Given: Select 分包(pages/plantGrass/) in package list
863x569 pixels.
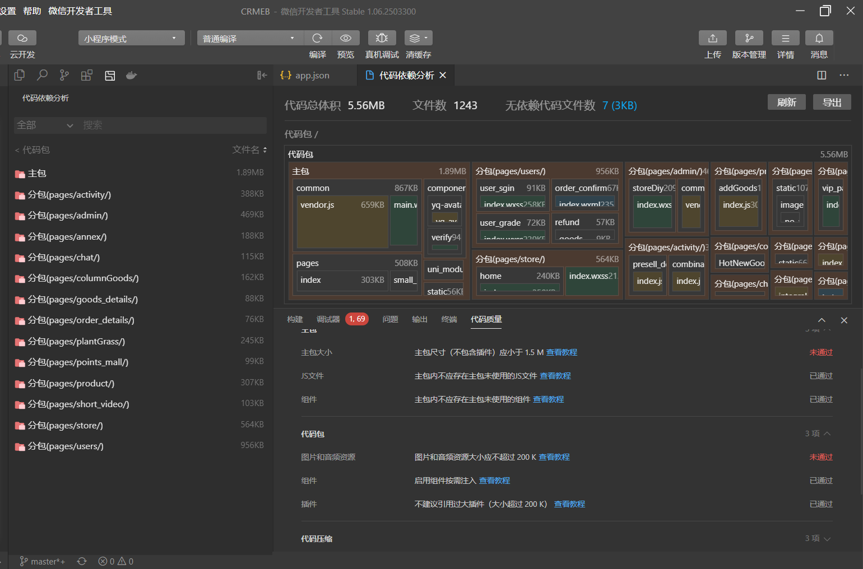Looking at the screenshot, I should pyautogui.click(x=139, y=341).
